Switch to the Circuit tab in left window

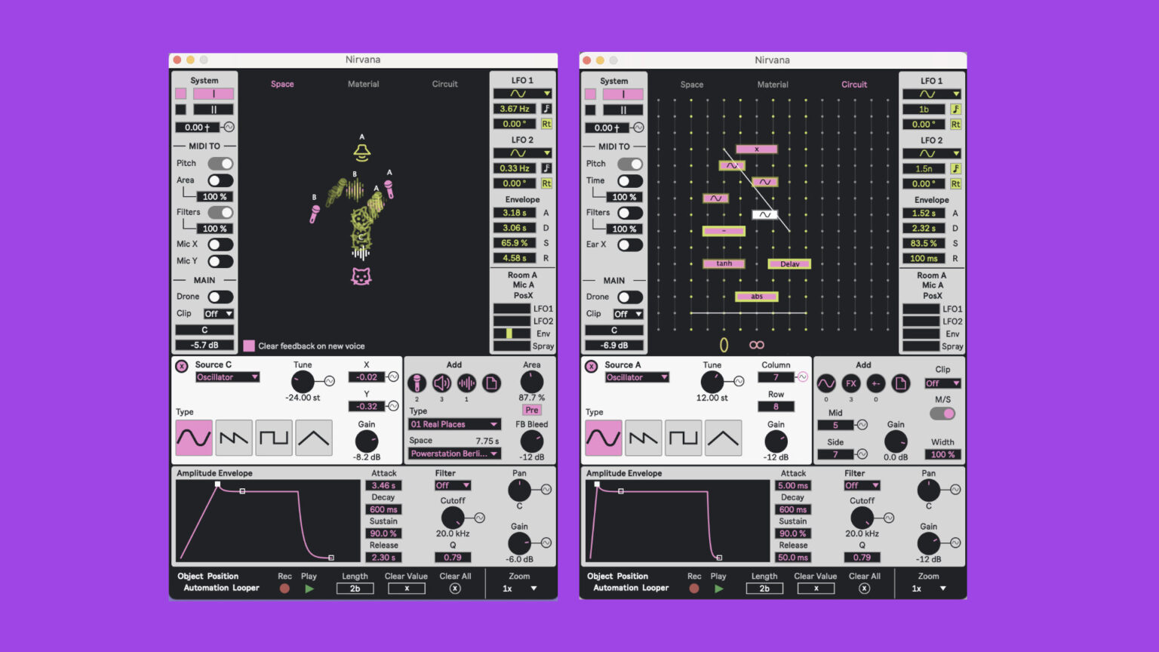coord(444,84)
